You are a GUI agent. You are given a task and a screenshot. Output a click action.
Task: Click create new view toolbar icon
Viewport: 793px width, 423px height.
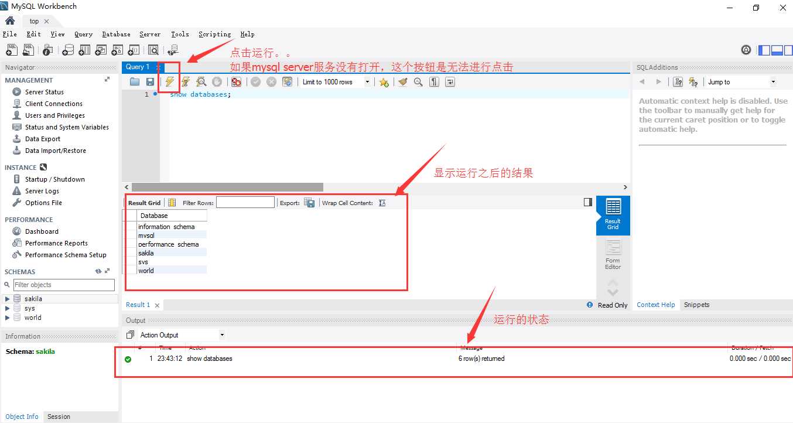point(101,50)
